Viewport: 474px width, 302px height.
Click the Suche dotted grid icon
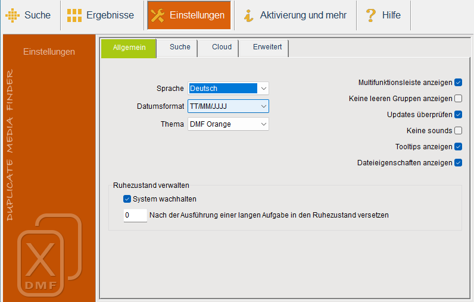pyautogui.click(x=13, y=15)
